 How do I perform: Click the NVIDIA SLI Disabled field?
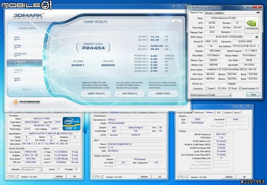click(x=232, y=84)
